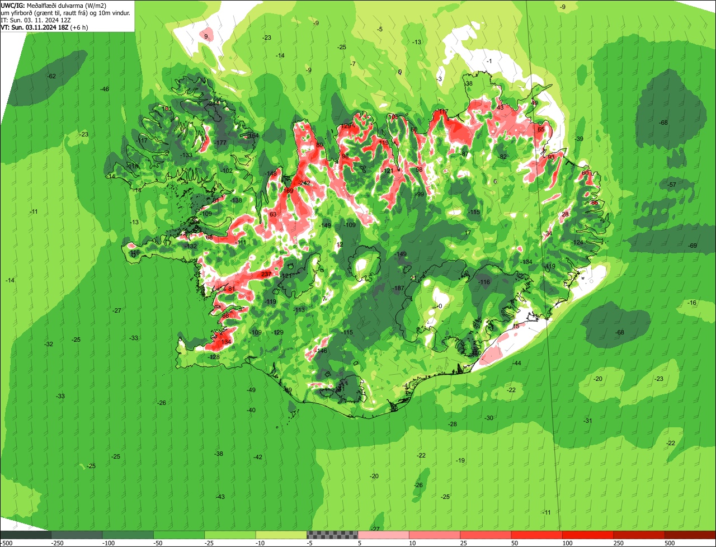Select the -100 to -50 green legend swatch

(128, 535)
